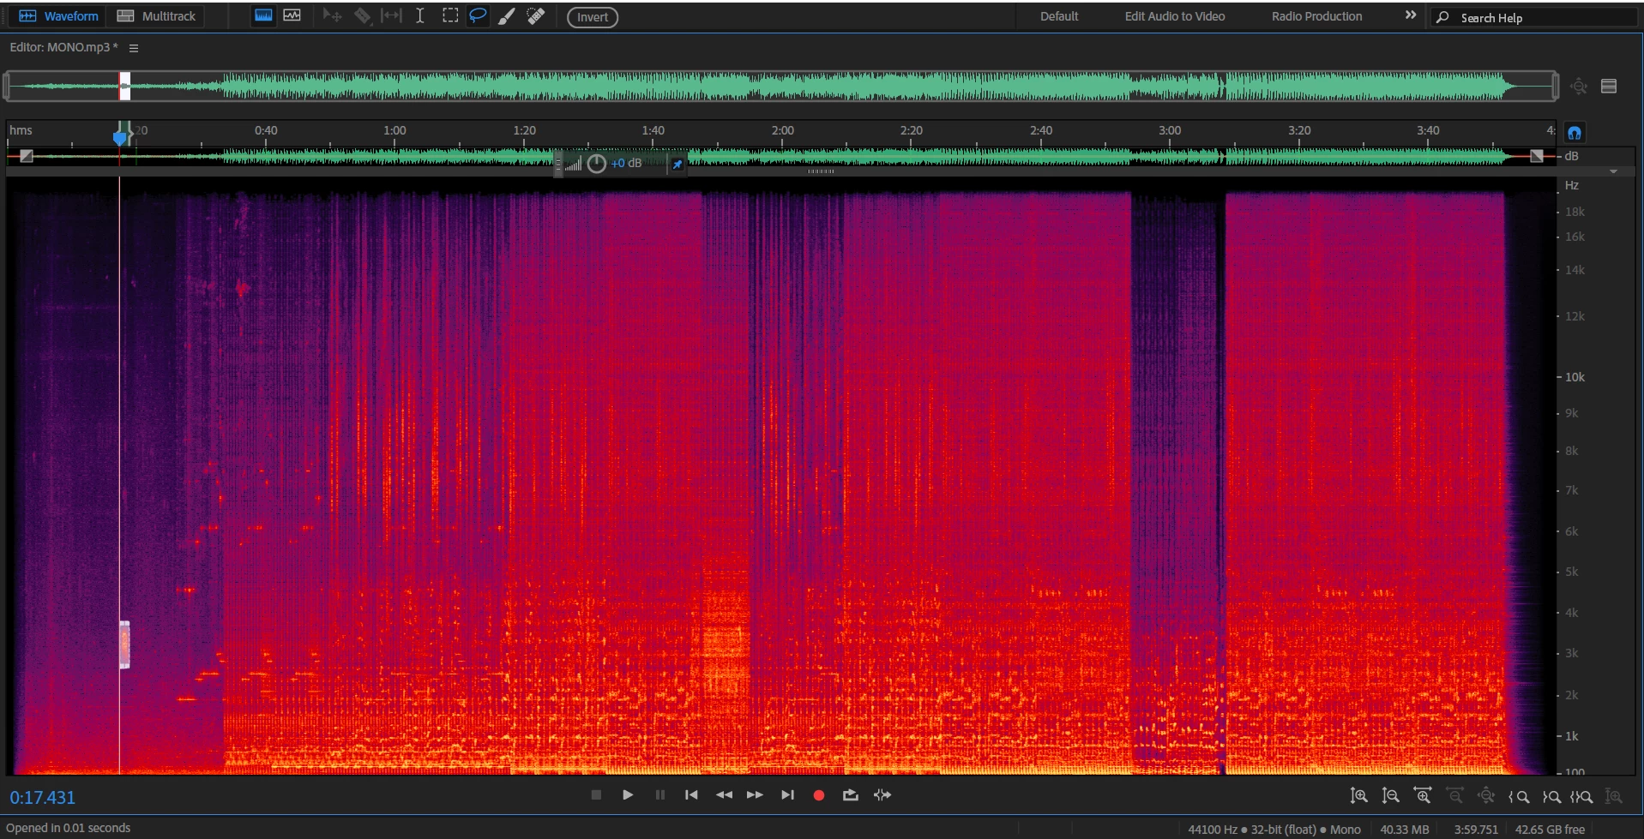This screenshot has width=1644, height=839.
Task: Zoom in at out point
Action: (x=1551, y=797)
